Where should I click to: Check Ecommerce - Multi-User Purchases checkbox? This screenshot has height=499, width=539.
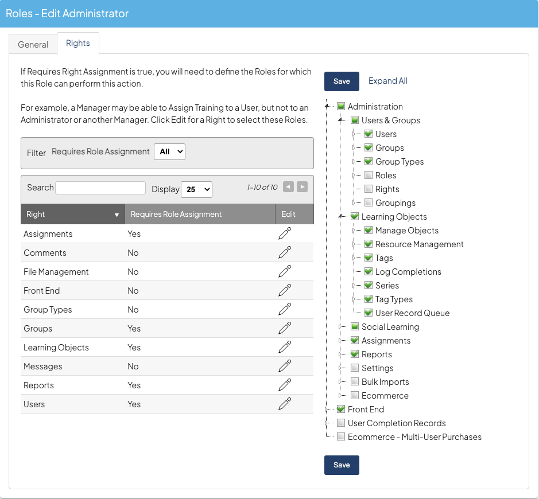(x=341, y=436)
